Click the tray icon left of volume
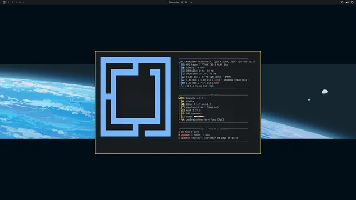This screenshot has width=356, height=200. [342, 2]
